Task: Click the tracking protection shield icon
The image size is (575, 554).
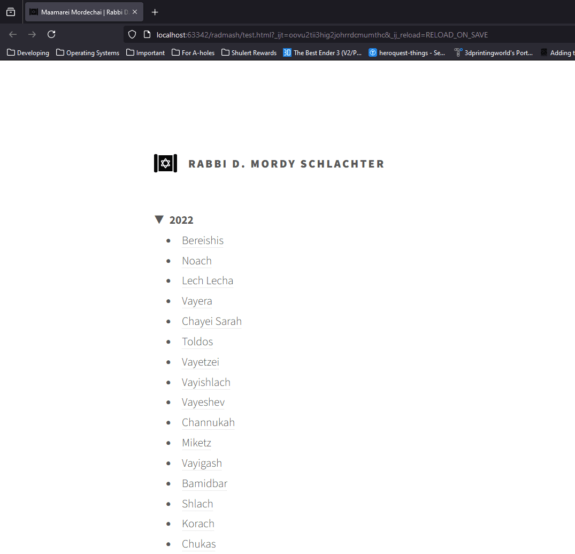Action: pos(132,34)
